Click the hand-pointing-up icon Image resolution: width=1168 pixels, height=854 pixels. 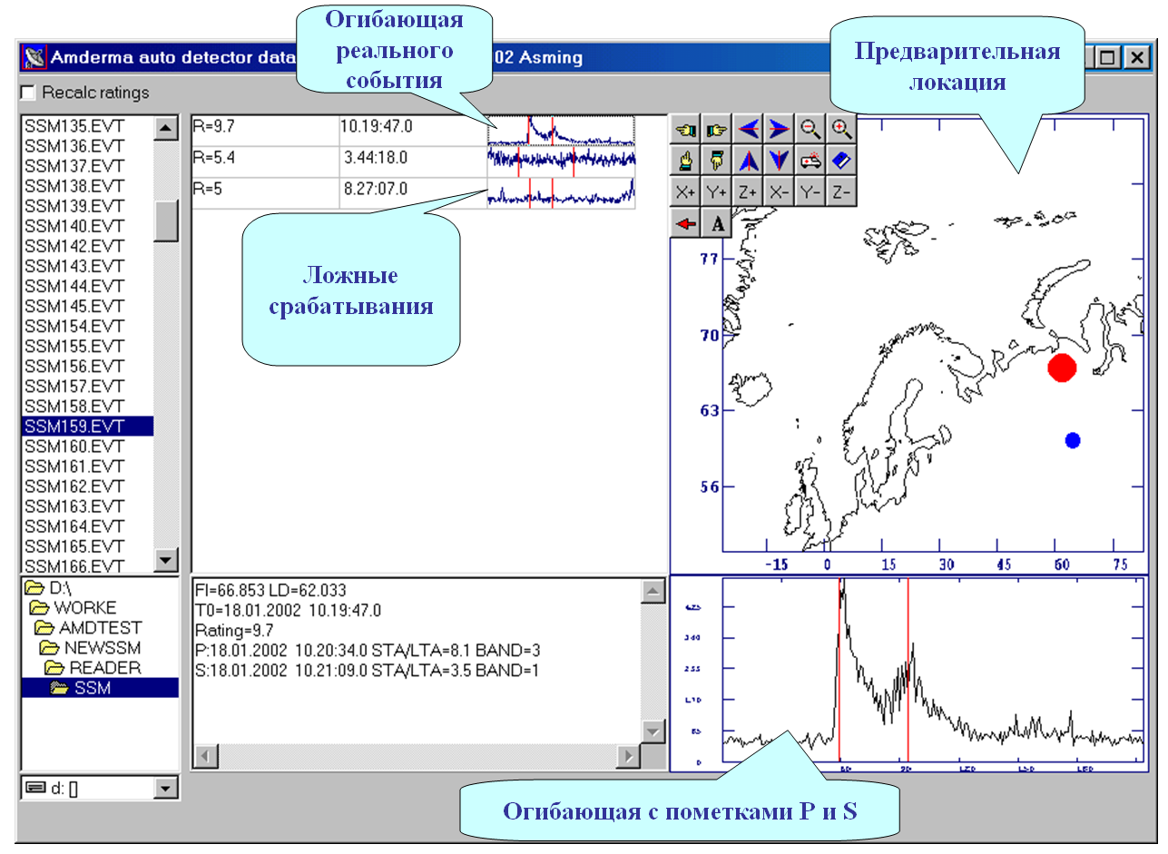[686, 161]
